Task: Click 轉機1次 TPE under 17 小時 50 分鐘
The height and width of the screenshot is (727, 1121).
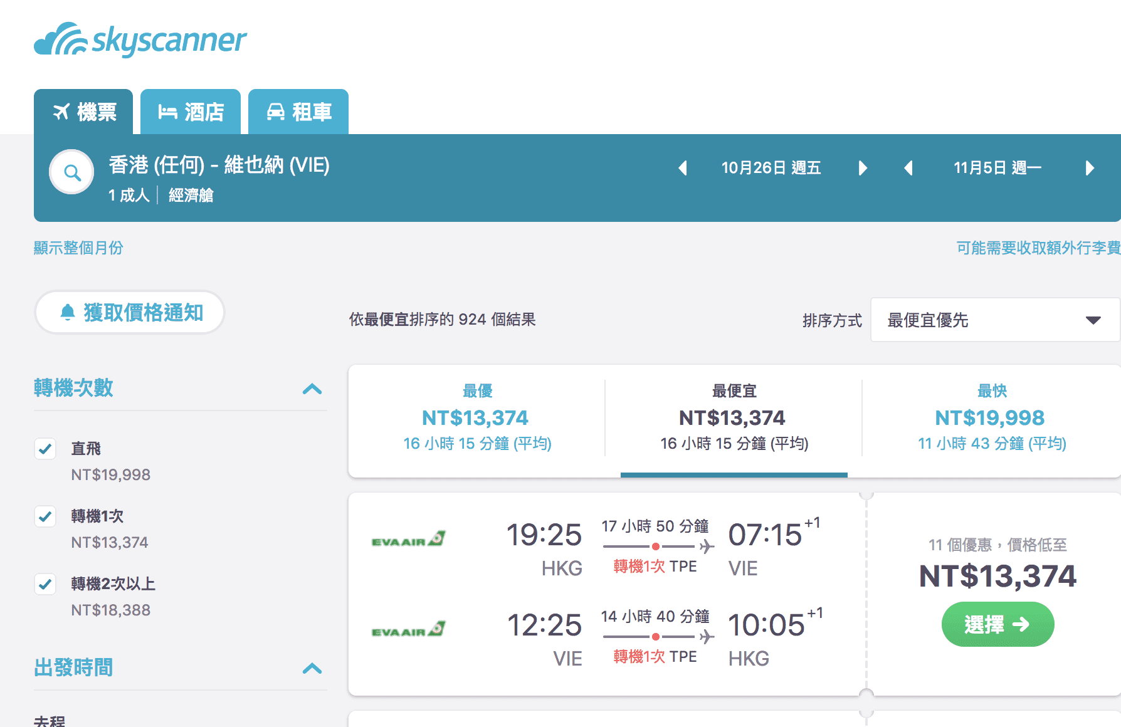Action: 655,567
